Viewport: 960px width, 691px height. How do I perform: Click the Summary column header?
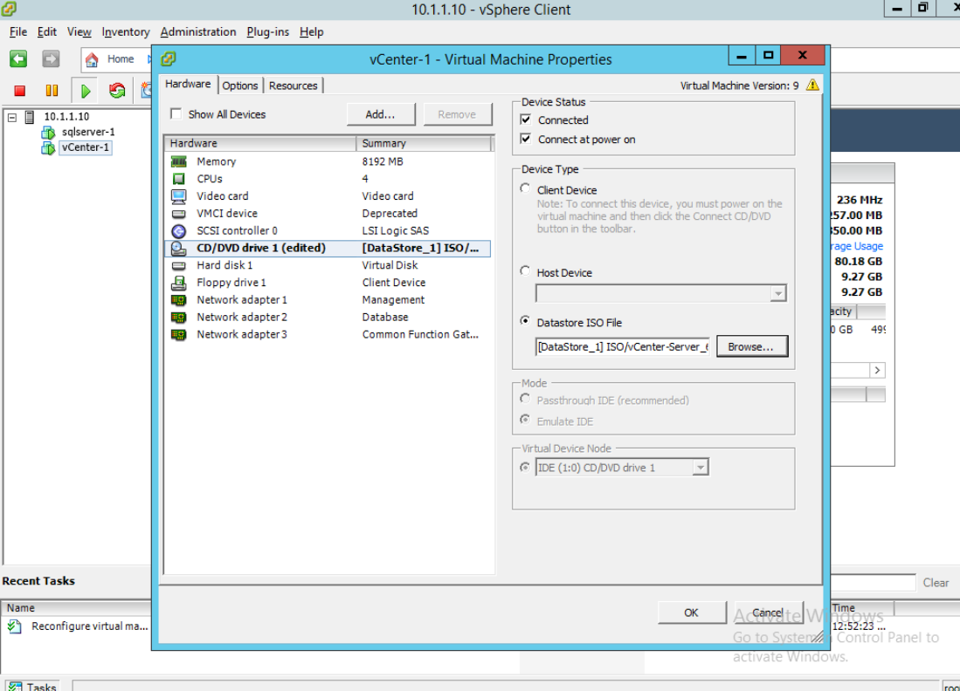423,143
